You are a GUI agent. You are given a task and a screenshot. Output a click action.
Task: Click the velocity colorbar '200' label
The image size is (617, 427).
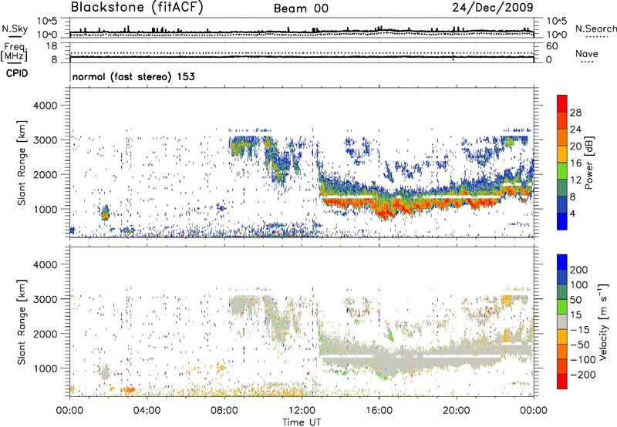pyautogui.click(x=579, y=270)
